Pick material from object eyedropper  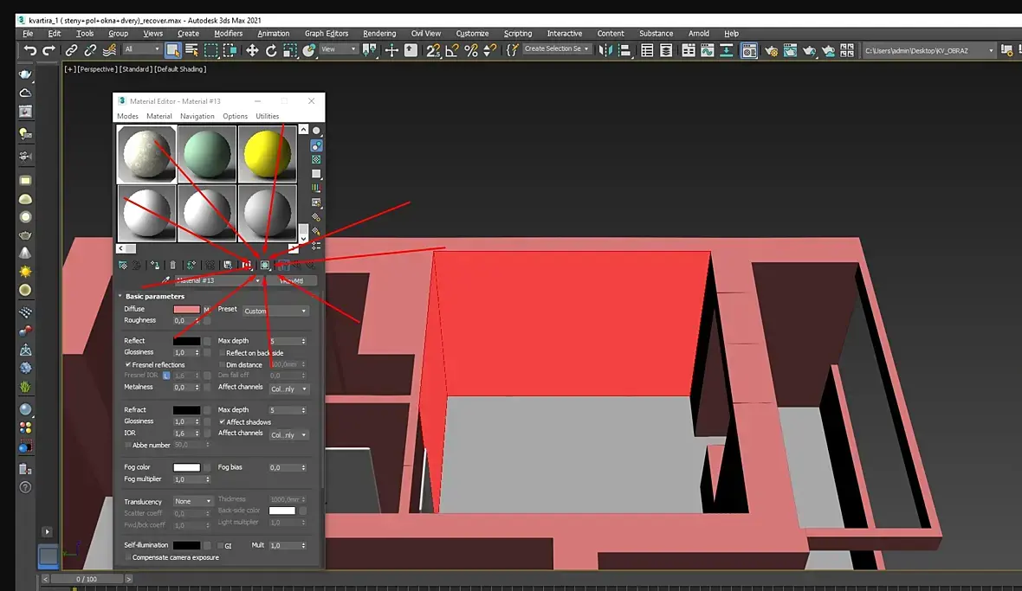click(165, 280)
